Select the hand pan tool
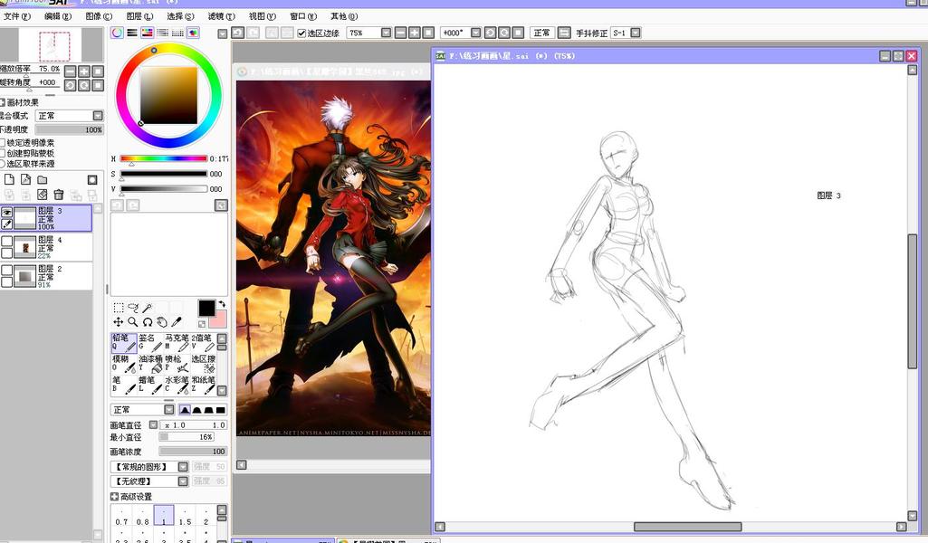Screen dimensions: 928x543 161,322
